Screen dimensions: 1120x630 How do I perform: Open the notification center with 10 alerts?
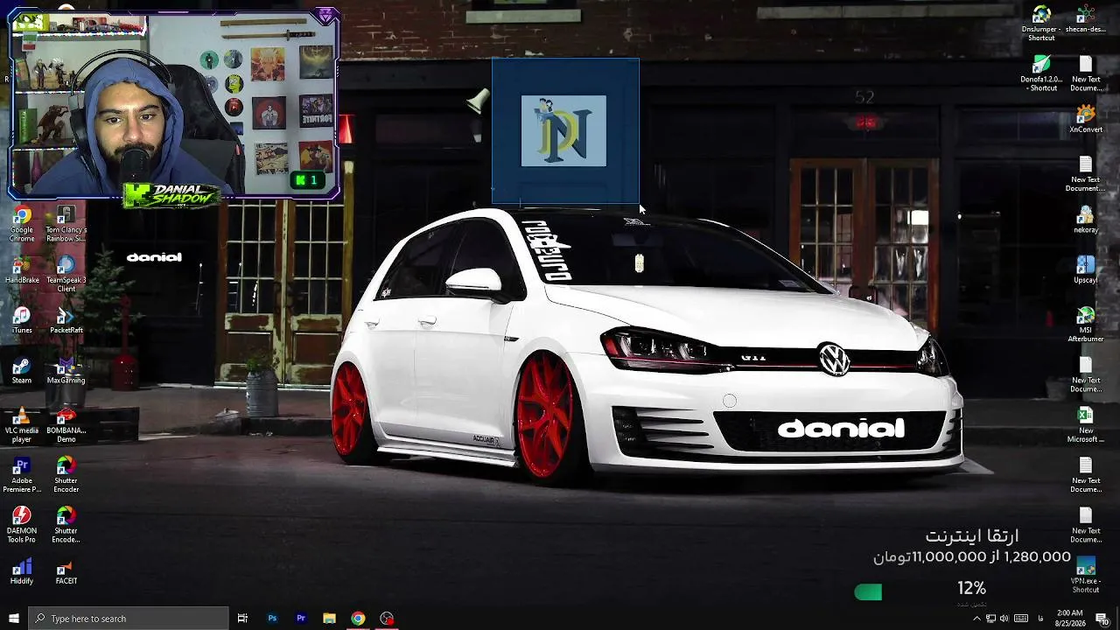click(1102, 619)
